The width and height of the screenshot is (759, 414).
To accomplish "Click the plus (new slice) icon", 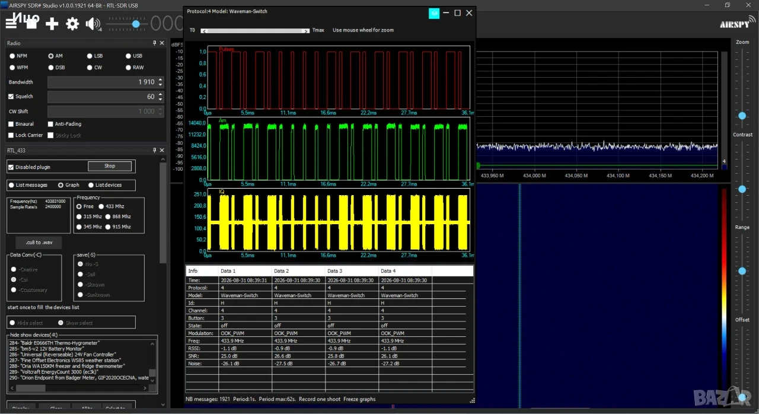I will pyautogui.click(x=52, y=24).
